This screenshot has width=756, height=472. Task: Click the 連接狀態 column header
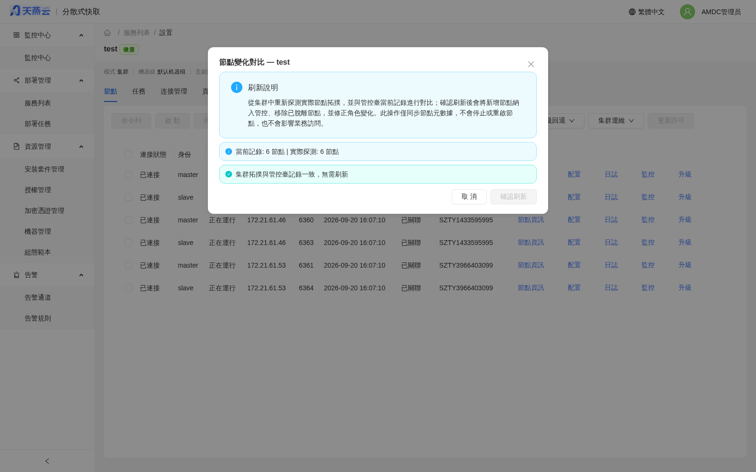pos(153,154)
